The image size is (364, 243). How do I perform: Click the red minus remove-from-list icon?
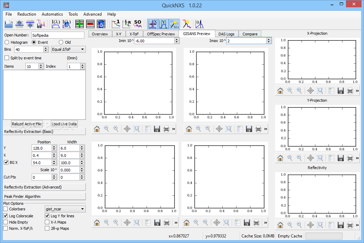point(90,24)
